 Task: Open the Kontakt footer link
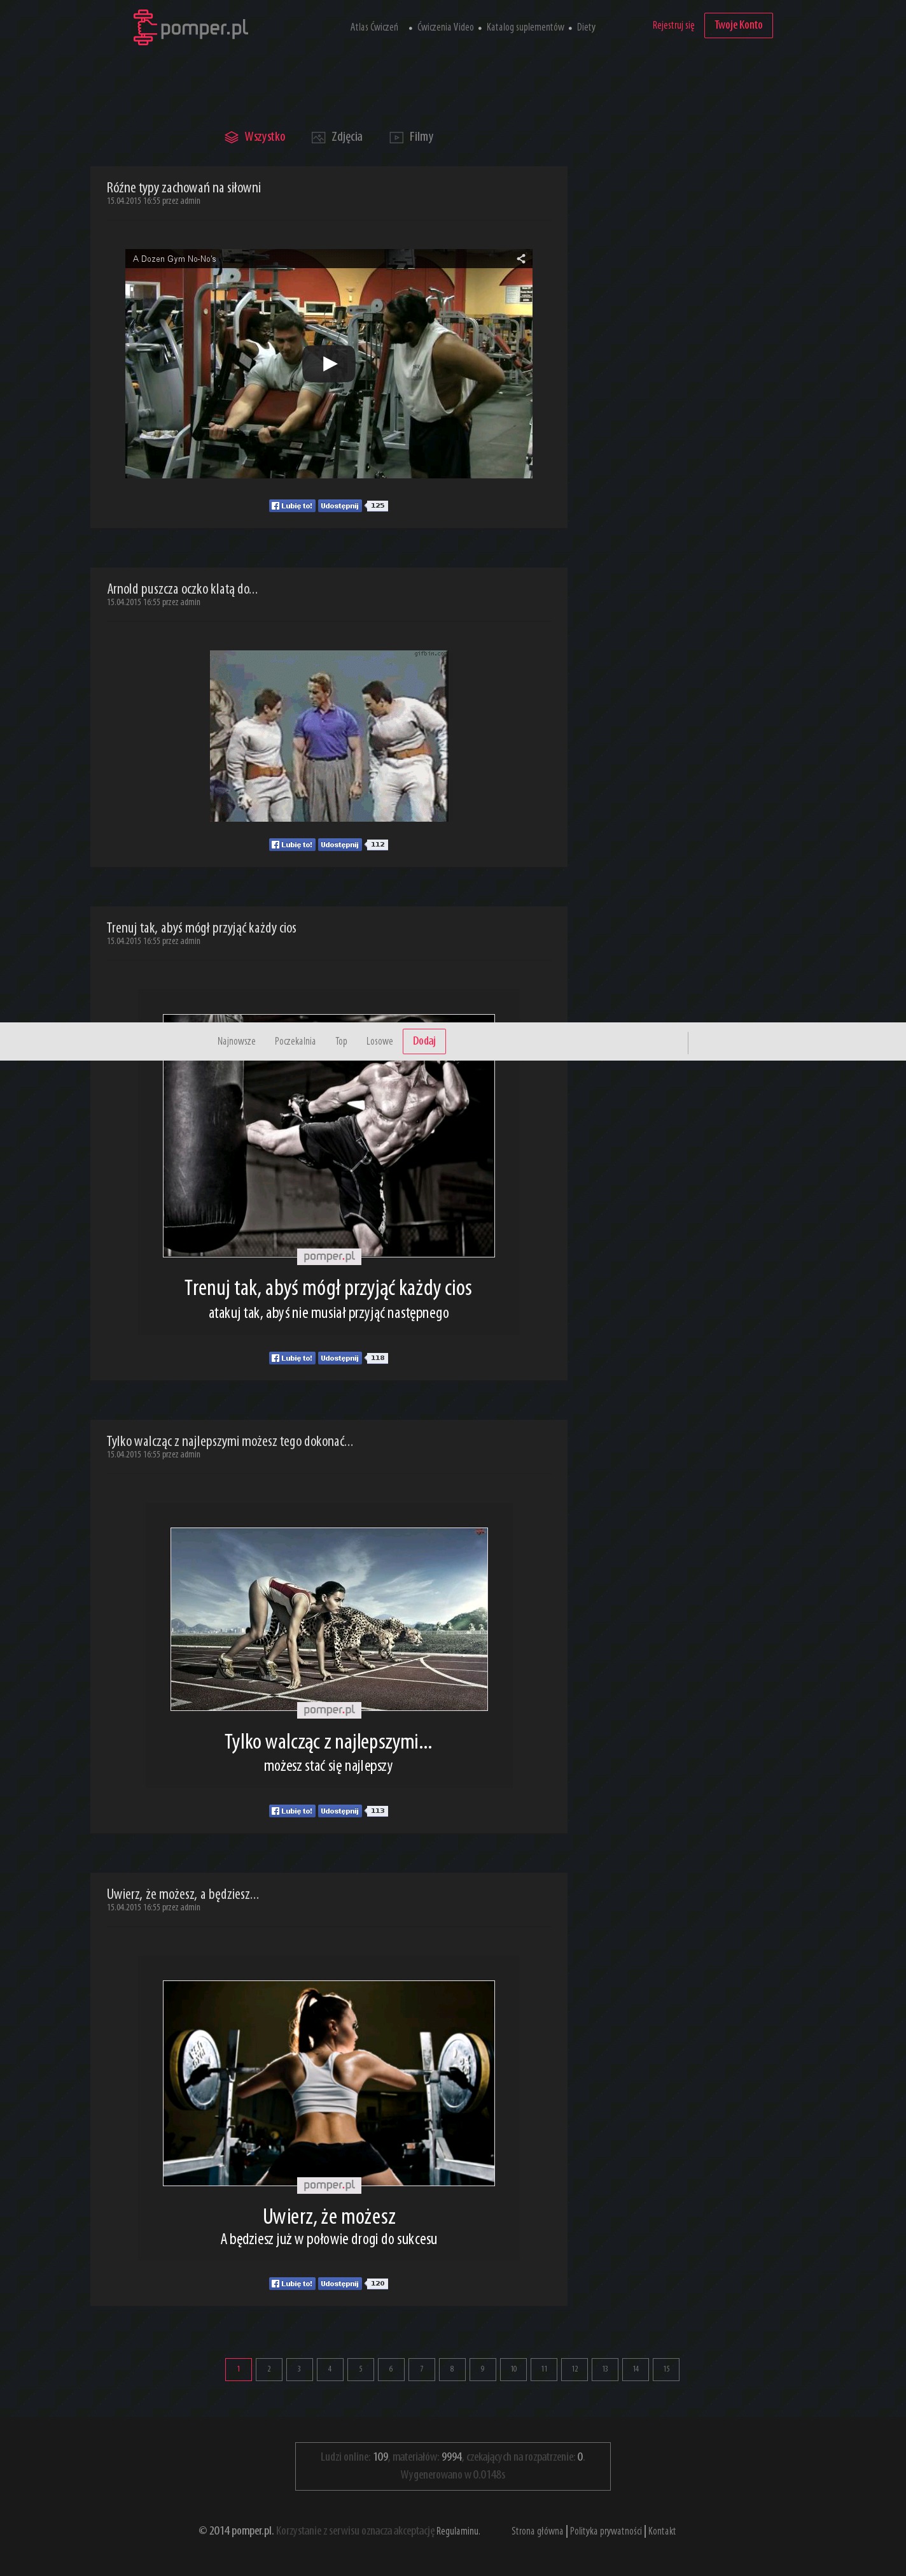(661, 2531)
